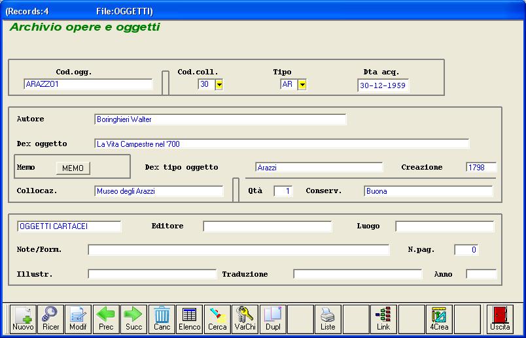The image size is (526, 338).
Task: Click the empty Luogo field
Action: (x=444, y=226)
